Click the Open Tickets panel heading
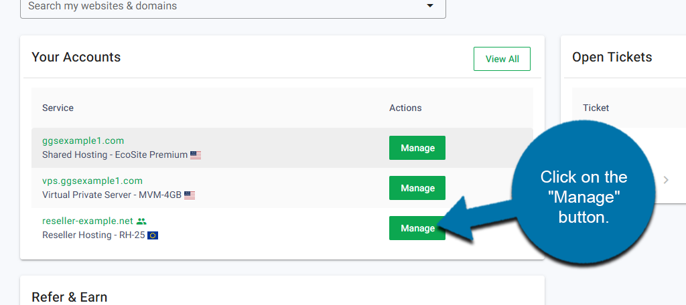The width and height of the screenshot is (686, 305). (x=612, y=58)
